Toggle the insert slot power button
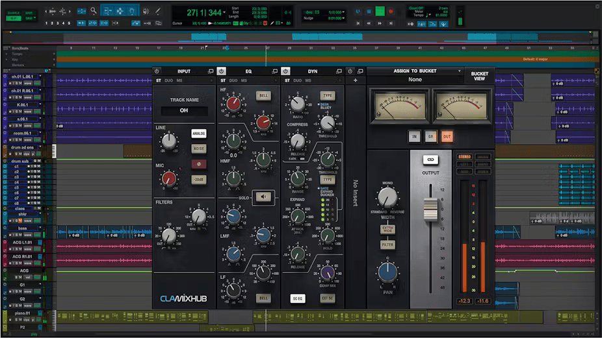This screenshot has width=602, height=338. tap(350, 71)
